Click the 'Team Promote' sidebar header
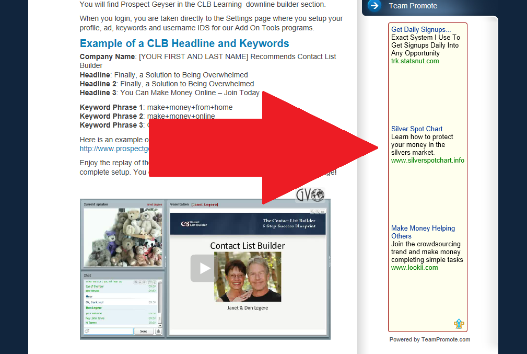Viewport: 527px width, 354px height. click(413, 6)
